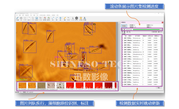Screen dimensions: 179x109
Task: Click the first item in the menu bar
Action: pos(17,15)
